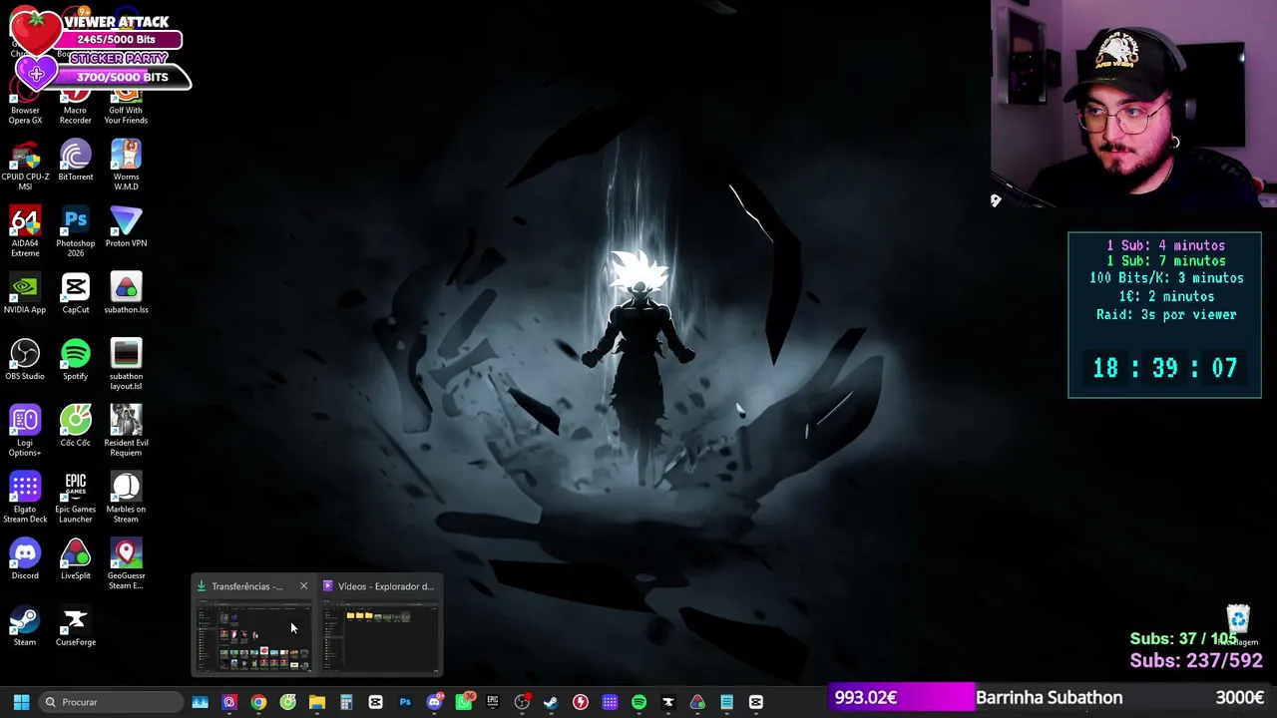1277x718 pixels.
Task: Open Discord from the taskbar
Action: point(434,702)
